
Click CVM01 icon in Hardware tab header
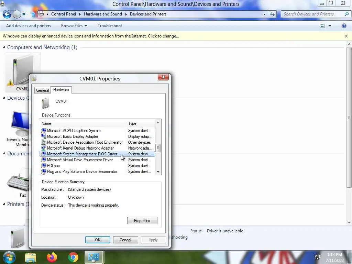(x=46, y=103)
